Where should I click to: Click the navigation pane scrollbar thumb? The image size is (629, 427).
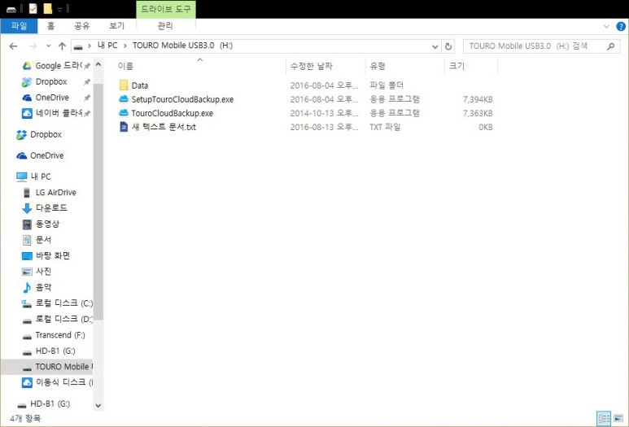tap(98, 202)
